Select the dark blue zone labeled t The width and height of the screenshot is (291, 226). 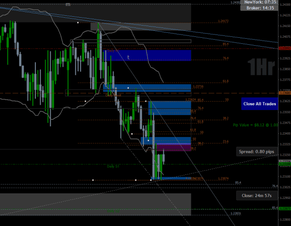pyautogui.click(x=147, y=55)
